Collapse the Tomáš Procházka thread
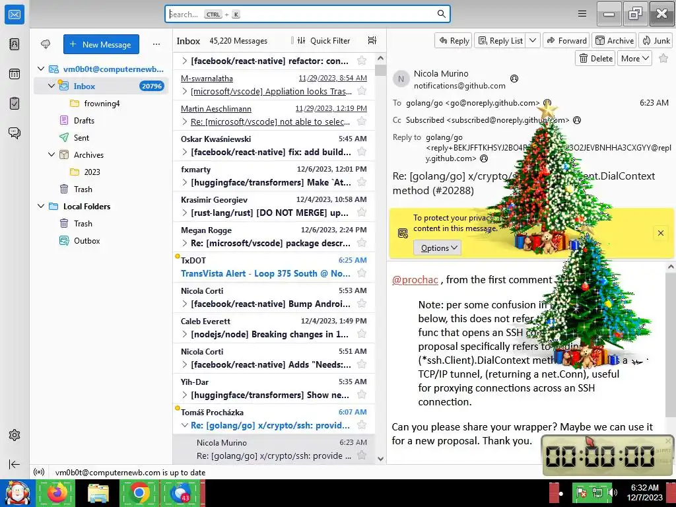This screenshot has width=676, height=507. 185,425
